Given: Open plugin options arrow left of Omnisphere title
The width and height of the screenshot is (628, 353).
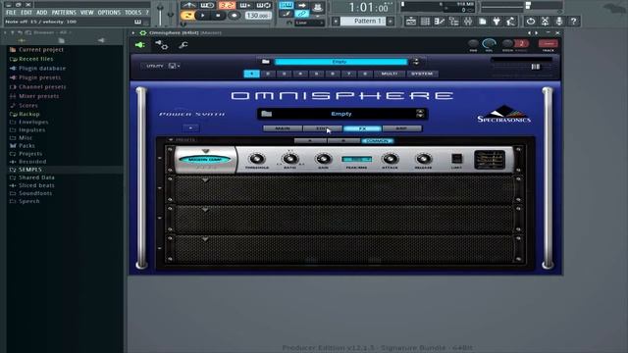Looking at the screenshot, I should click(133, 32).
